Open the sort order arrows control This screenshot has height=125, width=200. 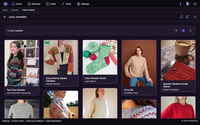click(190, 30)
